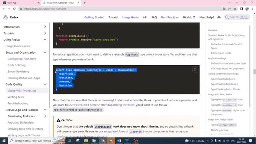The image size is (256, 144).
Task: Open Isolating Redux Sub-Apps page
Action: coord(24,78)
